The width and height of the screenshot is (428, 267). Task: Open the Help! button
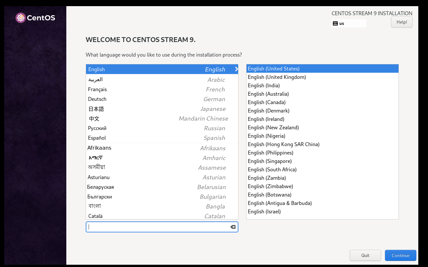tap(401, 22)
